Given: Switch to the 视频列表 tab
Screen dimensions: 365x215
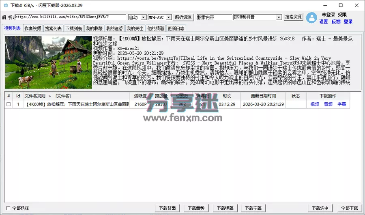Looking at the screenshot, I should click(x=12, y=28).
